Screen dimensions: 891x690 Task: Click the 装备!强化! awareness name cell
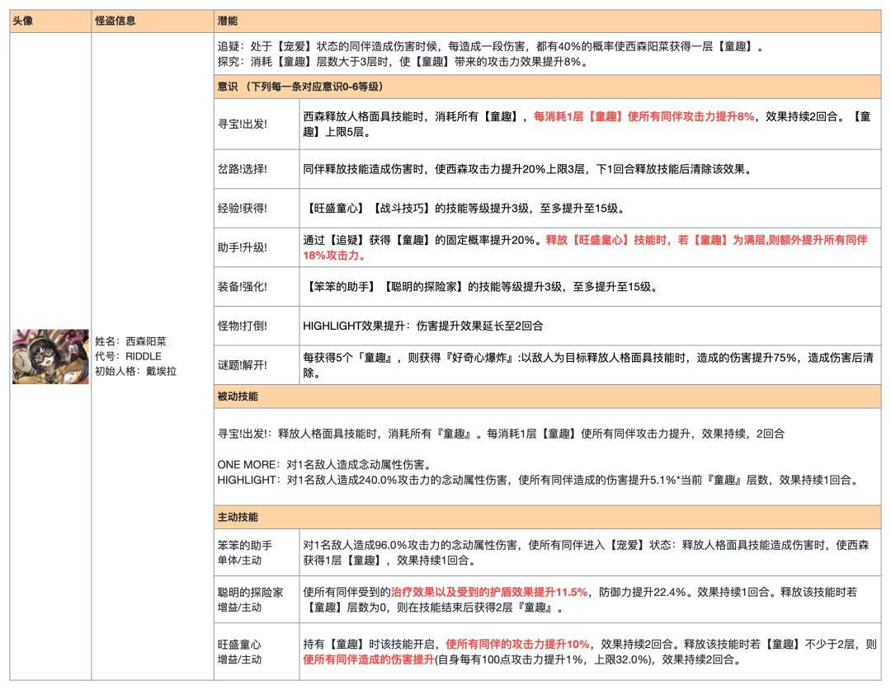click(257, 286)
